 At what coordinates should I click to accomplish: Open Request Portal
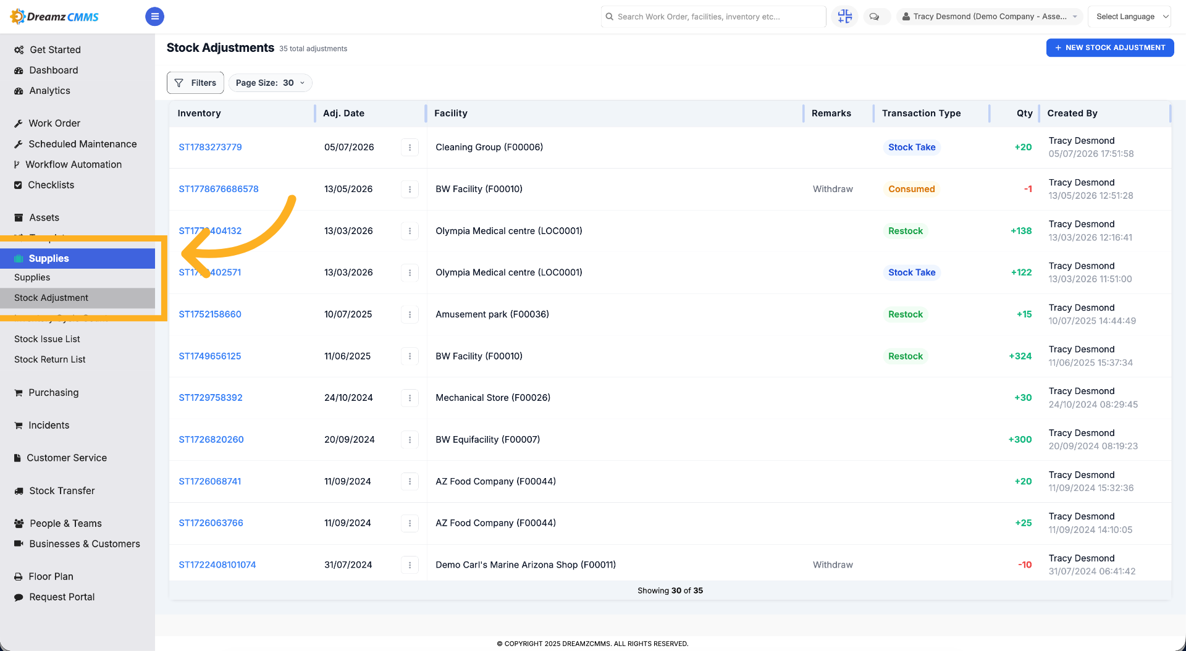click(x=62, y=597)
